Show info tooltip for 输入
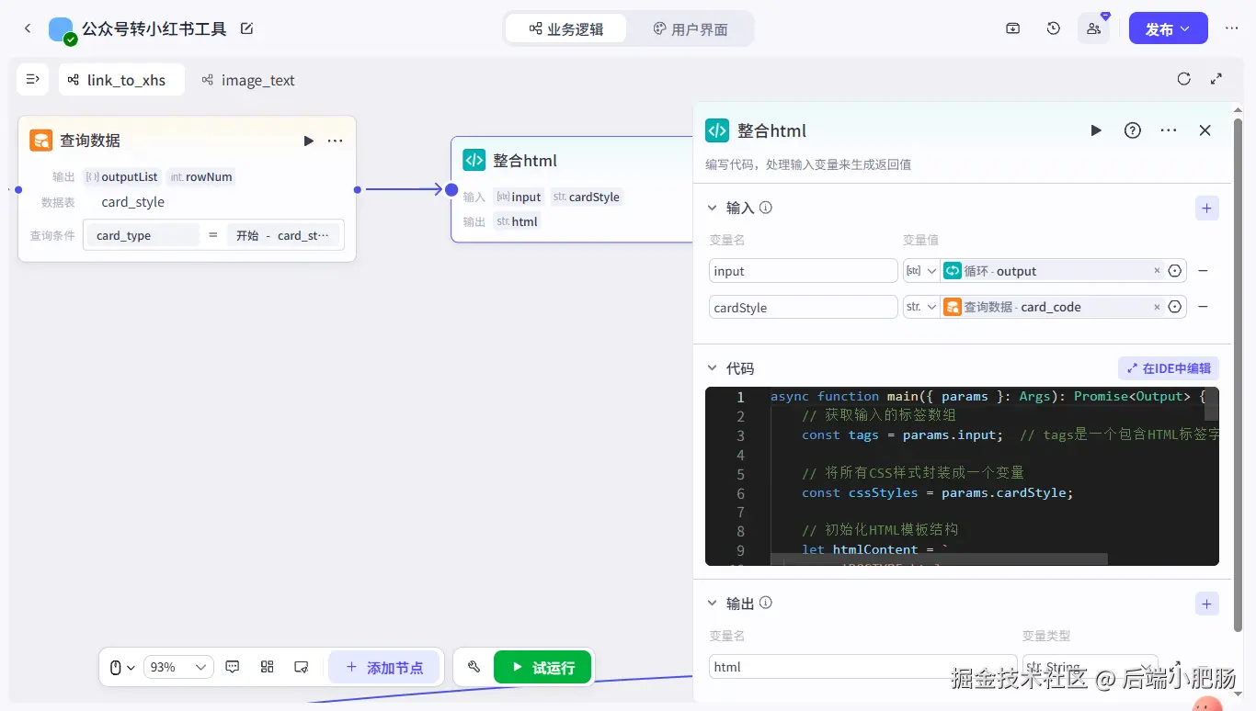1256x711 pixels. click(766, 208)
